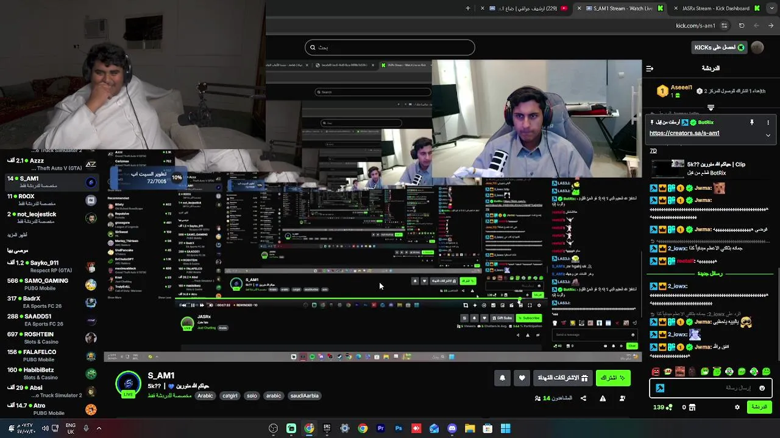
Task: Open SAMO_GAMING recommended channel
Action: click(52, 284)
